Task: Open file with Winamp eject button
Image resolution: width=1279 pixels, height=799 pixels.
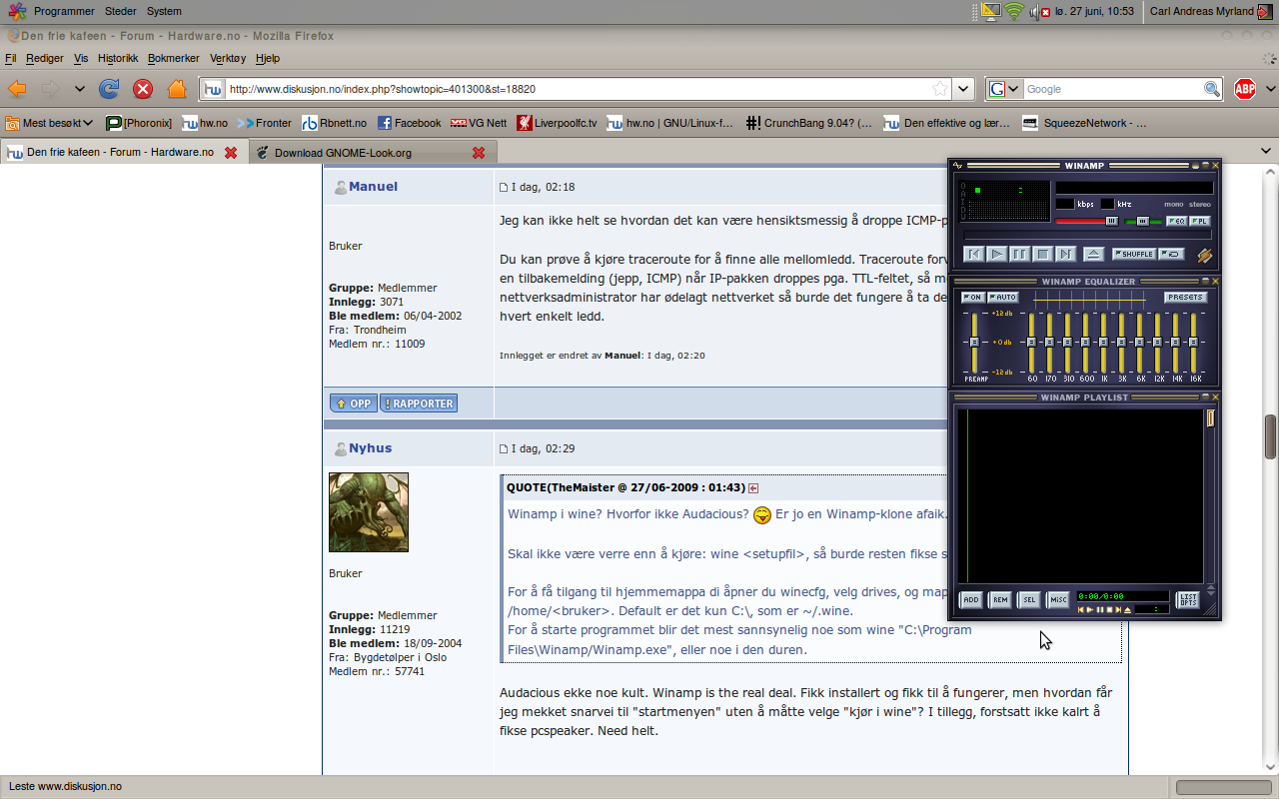Action: 1092,254
